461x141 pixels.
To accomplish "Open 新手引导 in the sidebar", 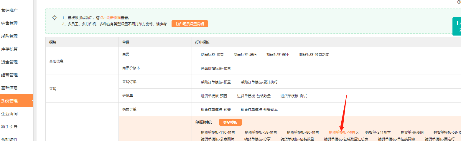I will click(9, 127).
